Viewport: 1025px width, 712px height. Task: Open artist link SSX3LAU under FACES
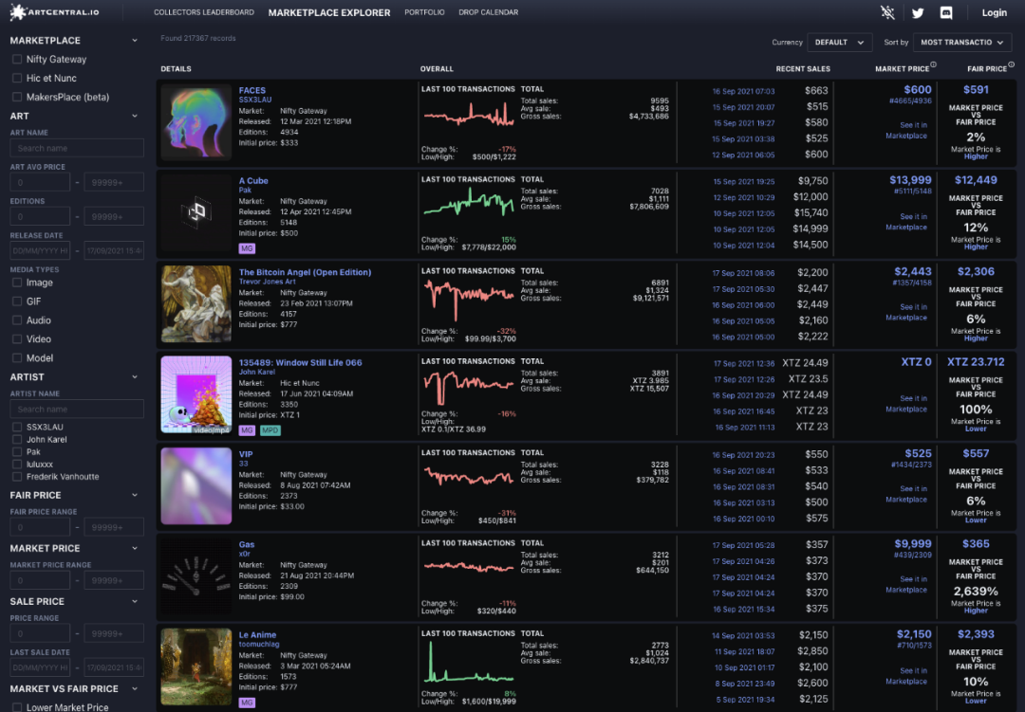coord(255,100)
